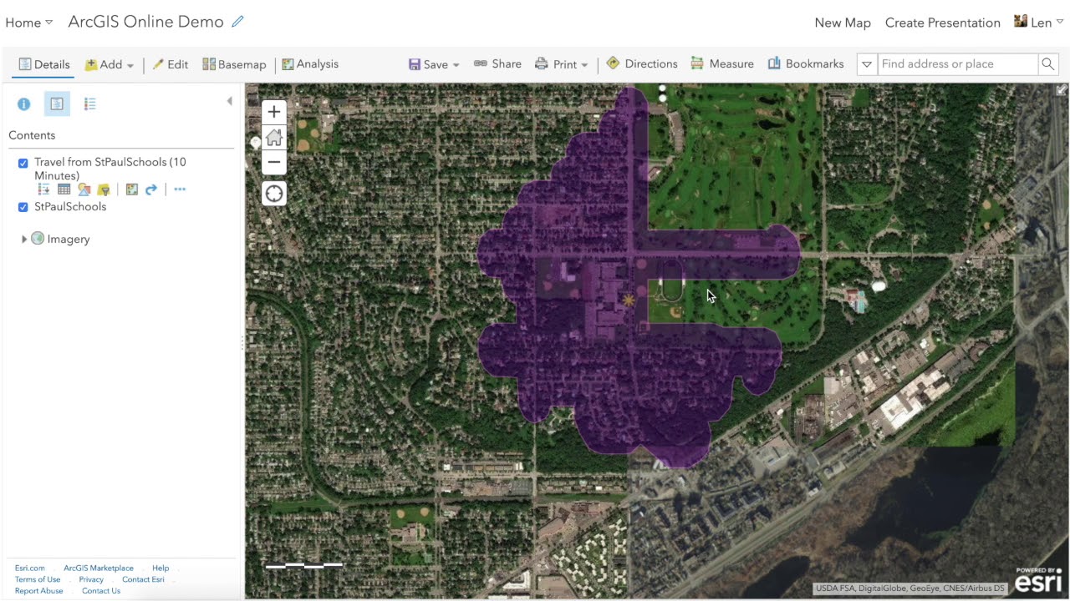Image resolution: width=1070 pixels, height=601 pixels.
Task: Open the Basemap gallery
Action: click(234, 64)
